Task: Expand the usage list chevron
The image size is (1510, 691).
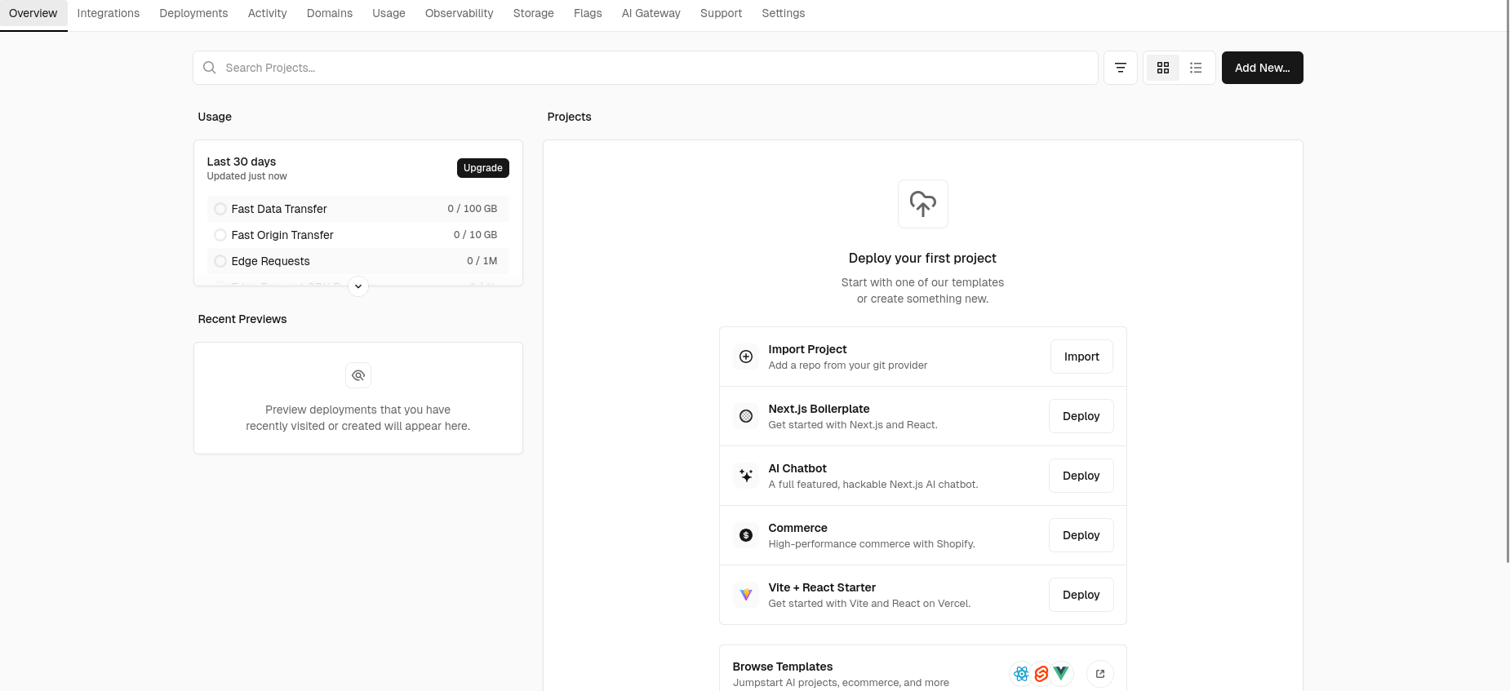Action: (x=358, y=286)
